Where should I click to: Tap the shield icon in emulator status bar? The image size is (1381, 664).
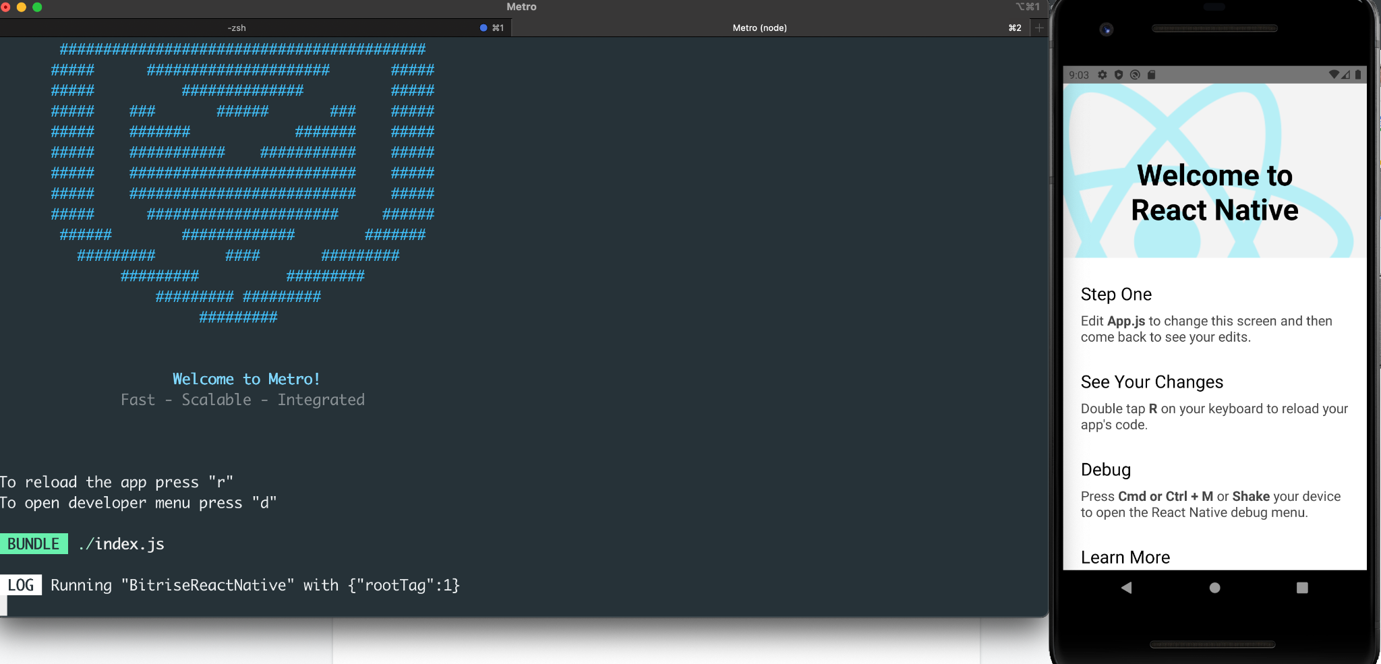1119,75
